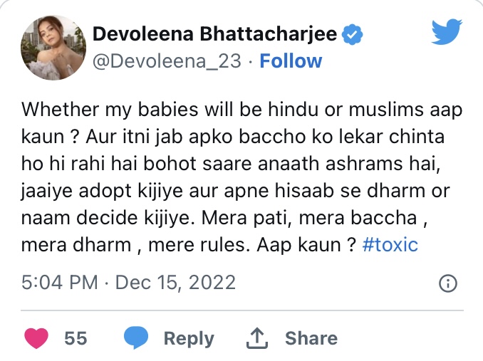Click the Share text label
The image size is (483, 361).
coord(311,338)
